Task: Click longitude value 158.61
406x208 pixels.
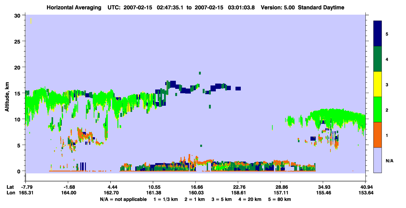Action: pos(238,193)
